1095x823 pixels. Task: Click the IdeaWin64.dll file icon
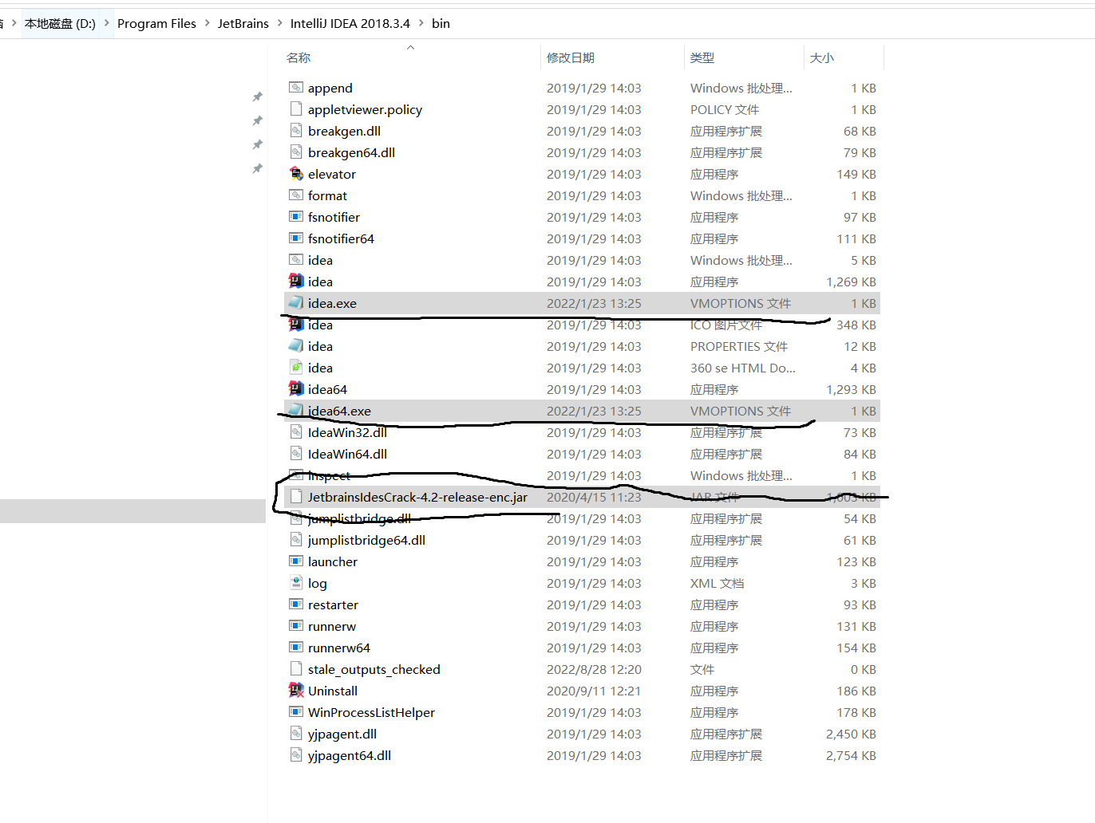[296, 454]
